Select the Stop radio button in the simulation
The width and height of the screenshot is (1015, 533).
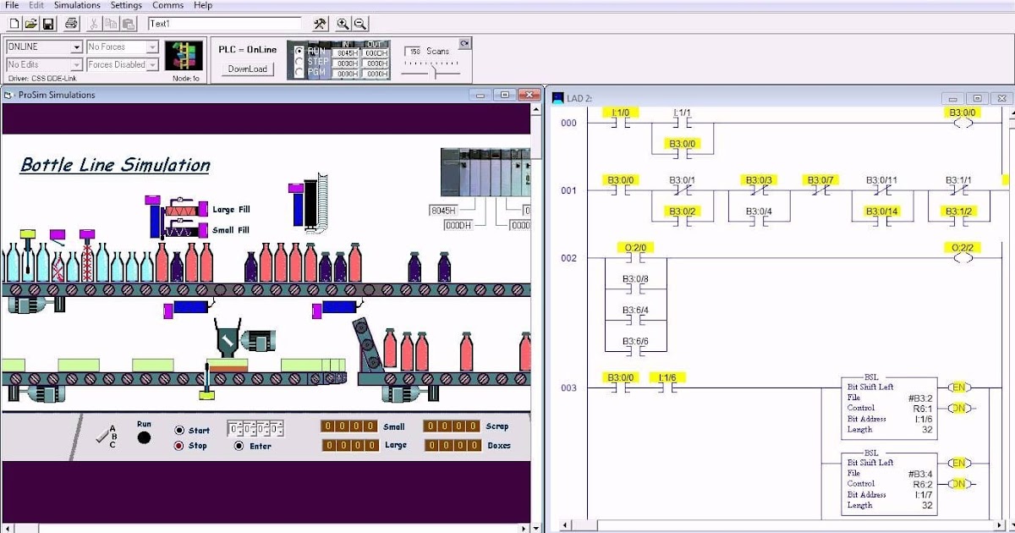point(178,444)
